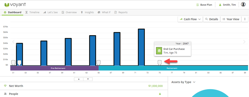Switch to Year View
The width and height of the screenshot is (249, 97).
coord(231,19)
